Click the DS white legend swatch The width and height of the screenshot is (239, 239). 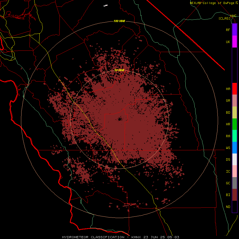tap(234, 159)
